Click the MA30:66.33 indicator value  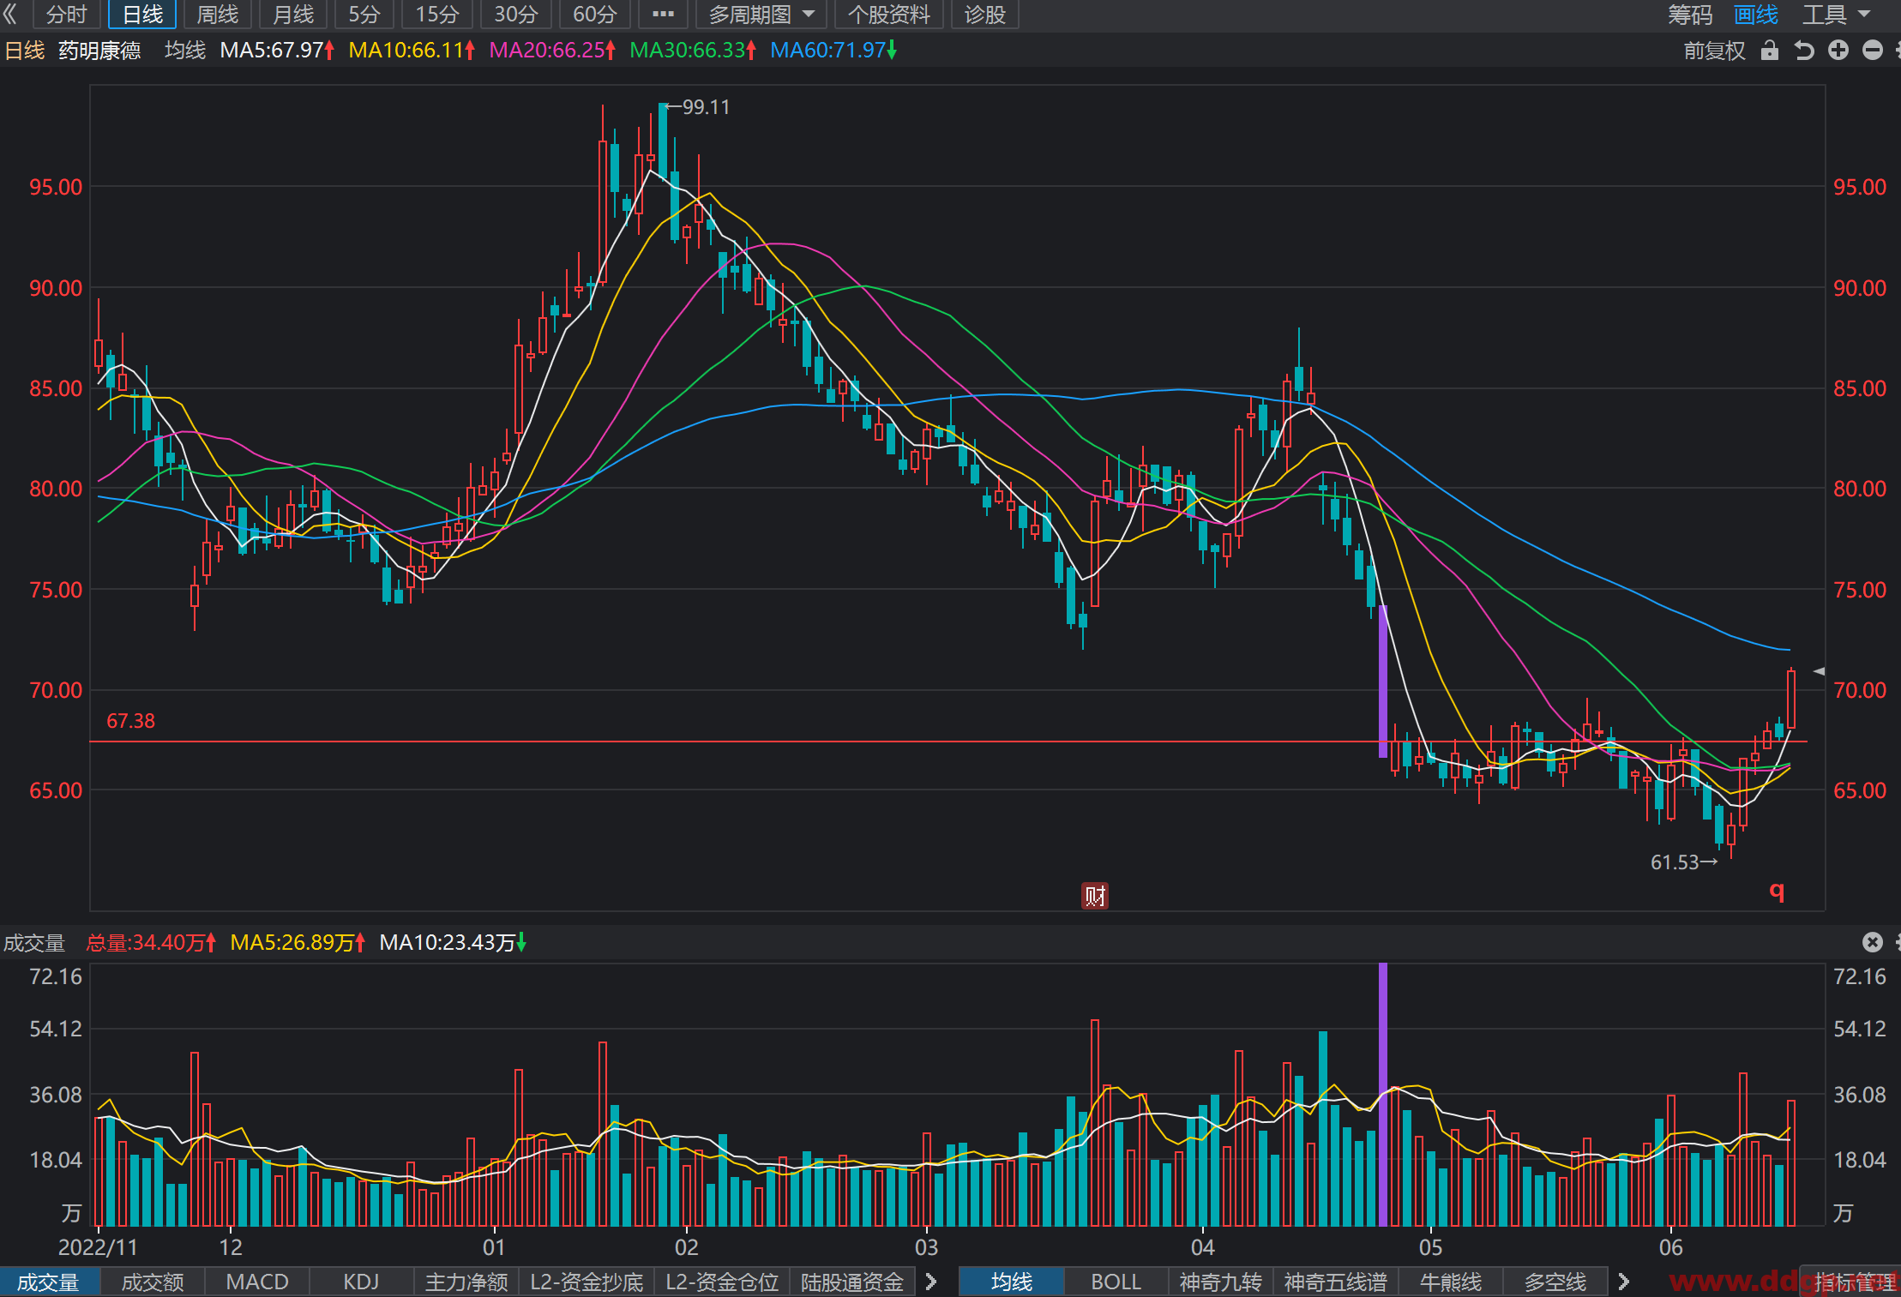click(x=693, y=51)
